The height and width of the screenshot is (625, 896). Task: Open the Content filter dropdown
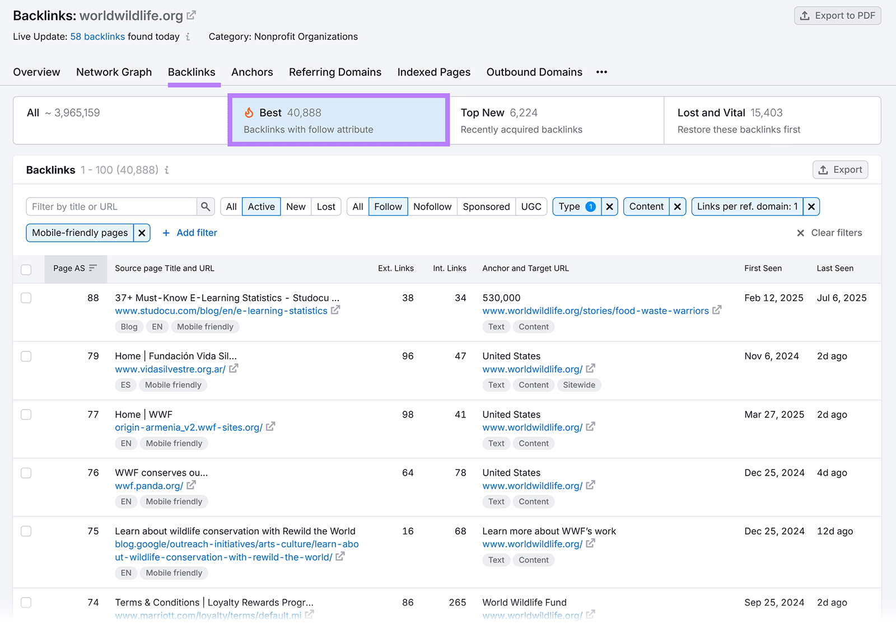(647, 206)
